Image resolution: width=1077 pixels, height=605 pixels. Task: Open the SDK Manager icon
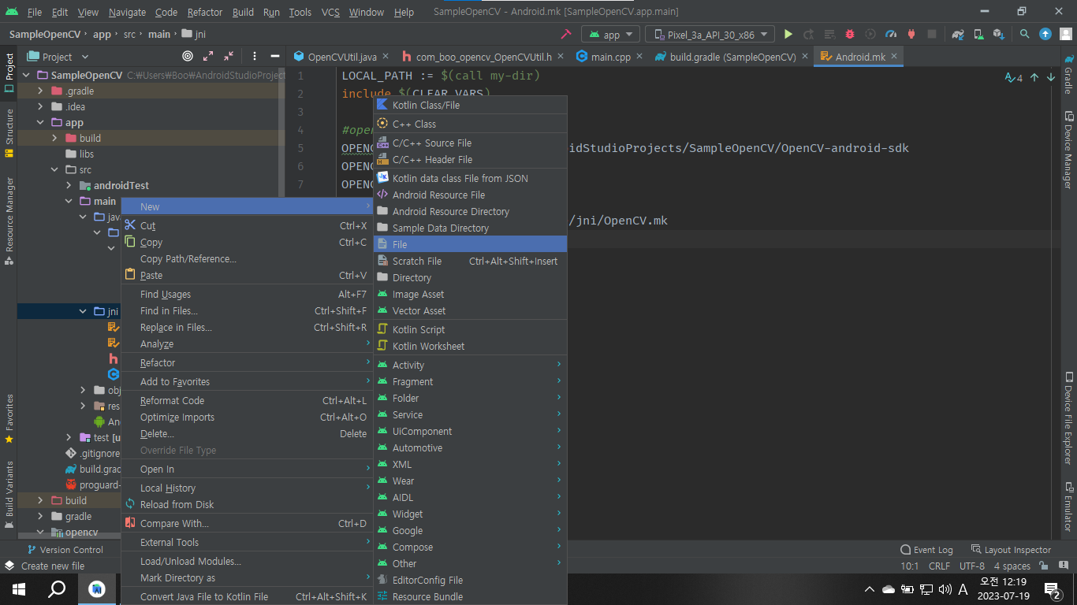999,35
